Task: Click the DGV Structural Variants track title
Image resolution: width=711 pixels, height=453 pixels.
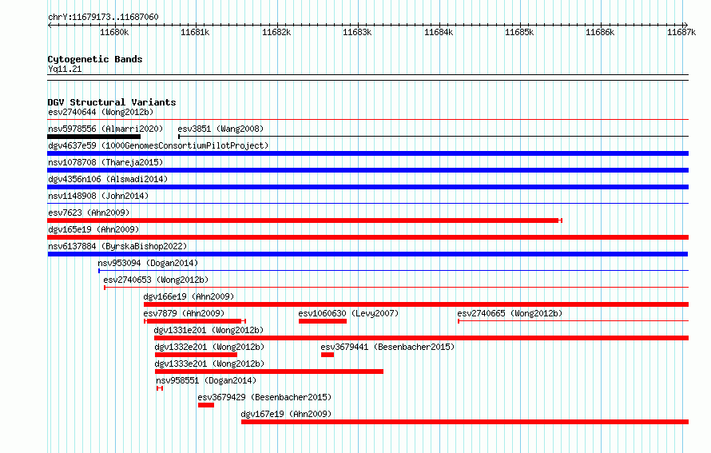Action: tap(112, 102)
